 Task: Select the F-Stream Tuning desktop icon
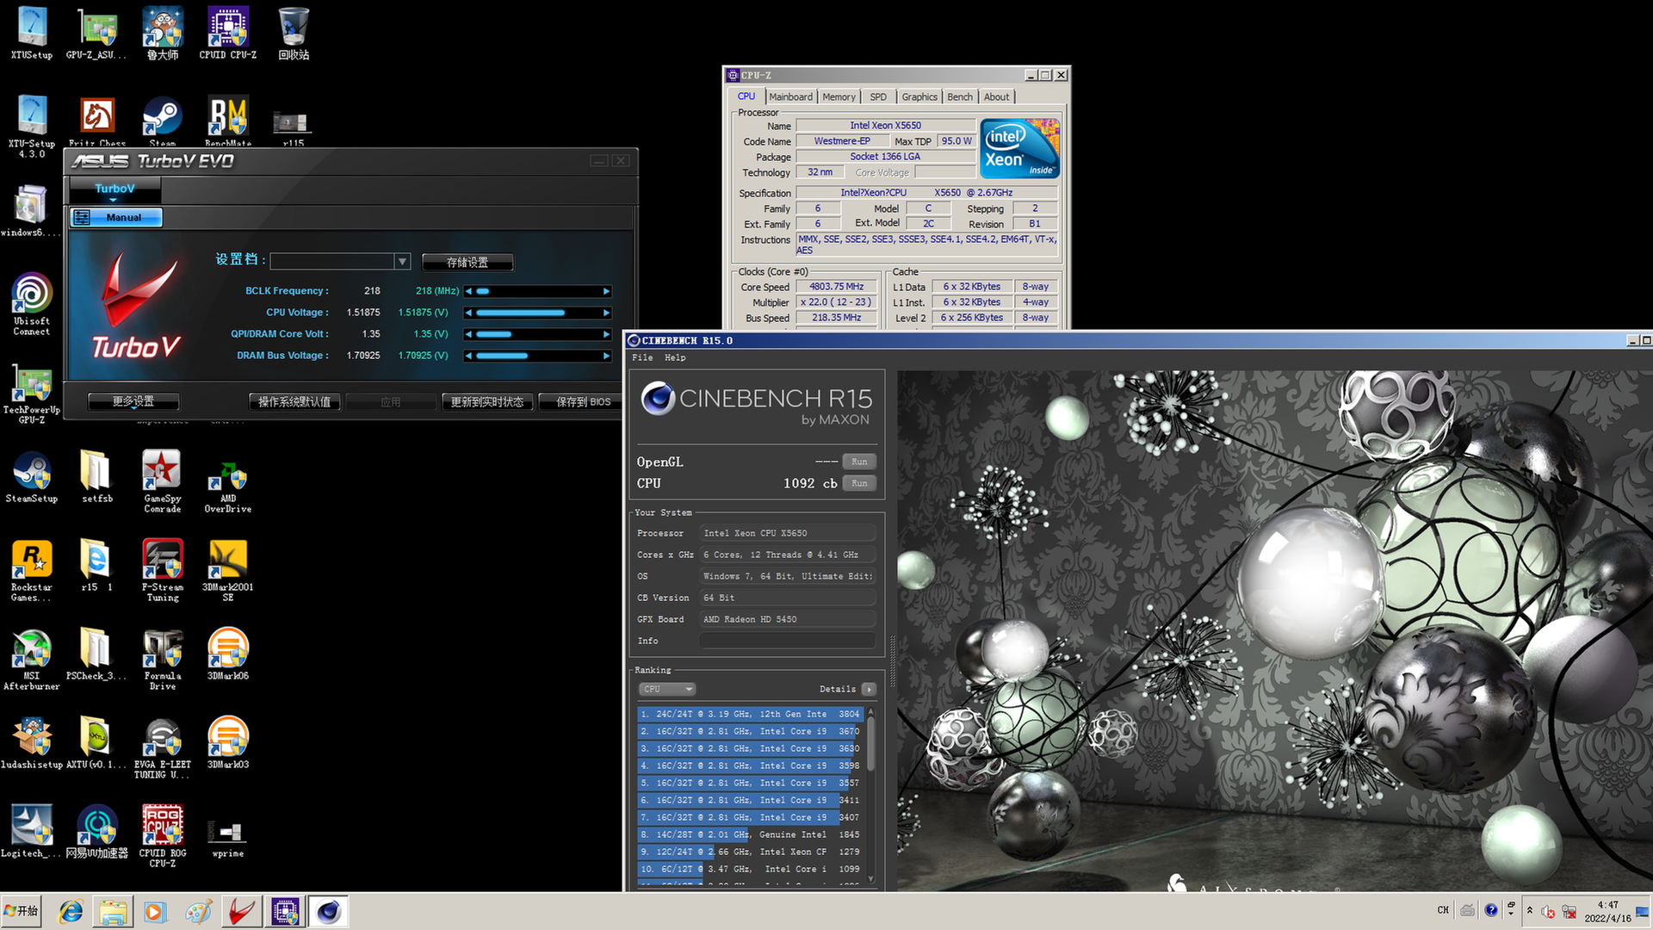point(163,570)
